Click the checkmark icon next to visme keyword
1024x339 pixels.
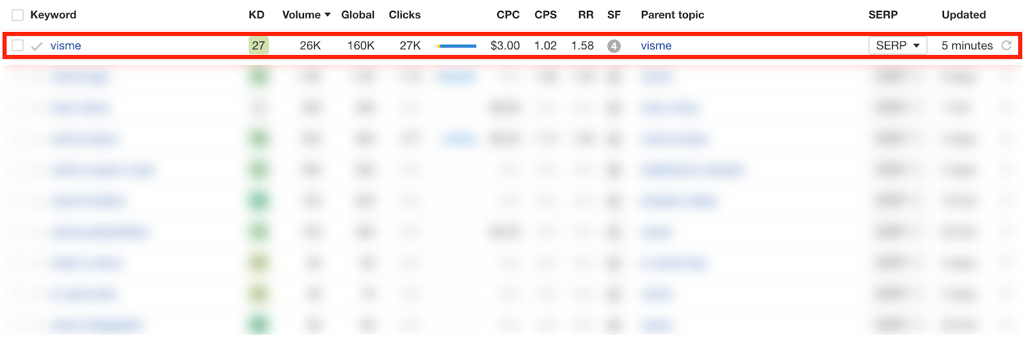37,46
